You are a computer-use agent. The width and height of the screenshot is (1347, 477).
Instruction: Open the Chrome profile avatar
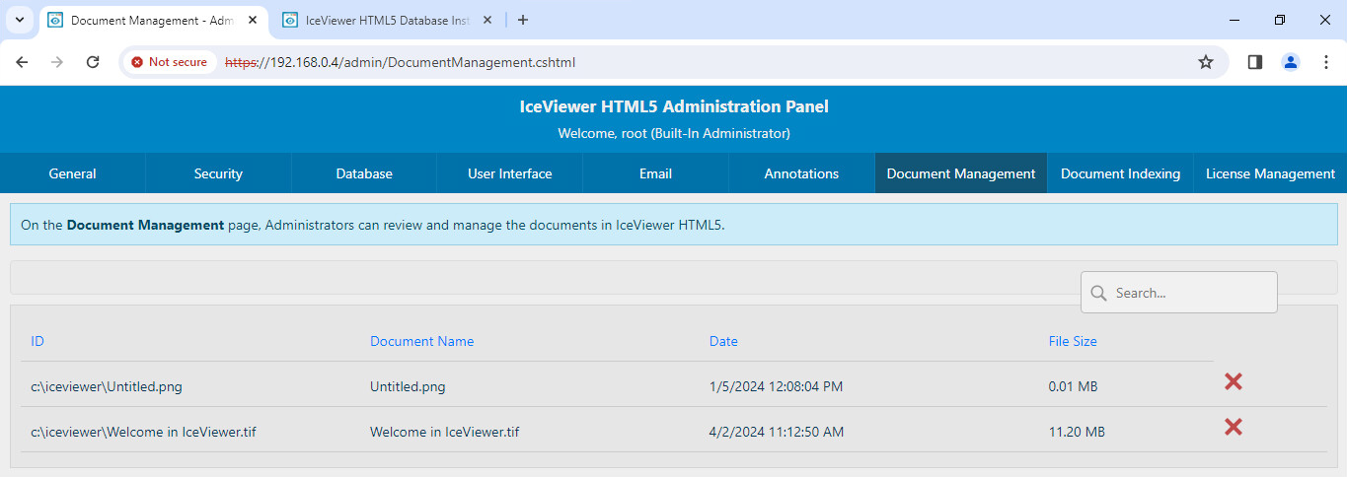click(x=1291, y=62)
